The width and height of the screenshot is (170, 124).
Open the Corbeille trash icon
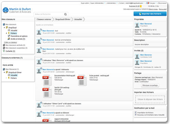[4, 51]
